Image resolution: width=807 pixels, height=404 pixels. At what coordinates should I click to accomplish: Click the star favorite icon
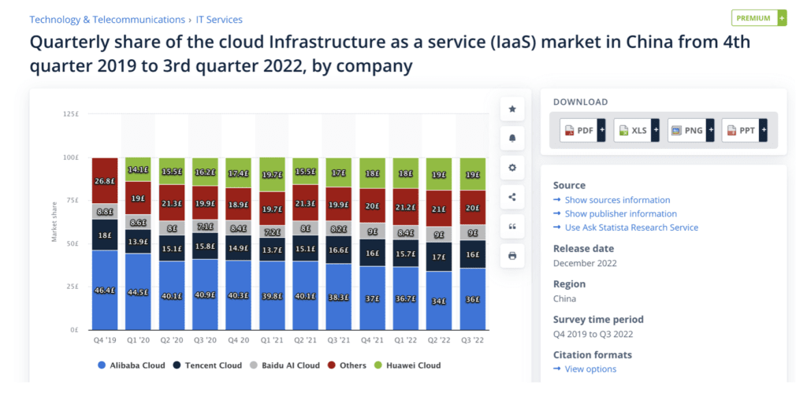coord(512,109)
